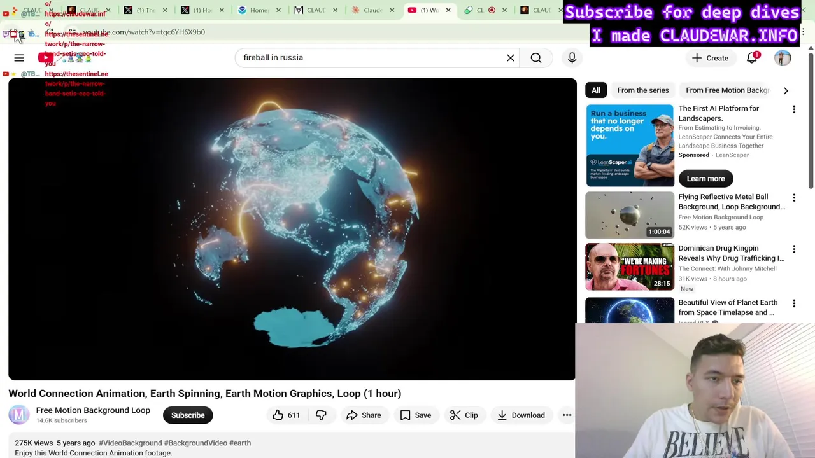This screenshot has width=815, height=458.
Task: Open options for the Beautiful View of Planet Earth video
Action: click(x=794, y=304)
